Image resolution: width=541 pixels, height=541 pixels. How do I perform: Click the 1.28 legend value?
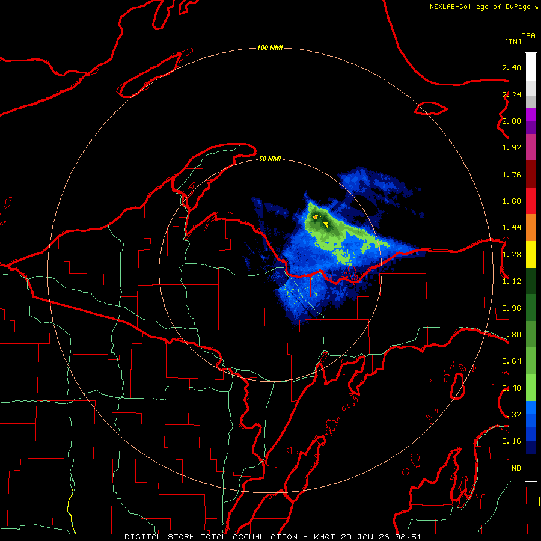(512, 255)
